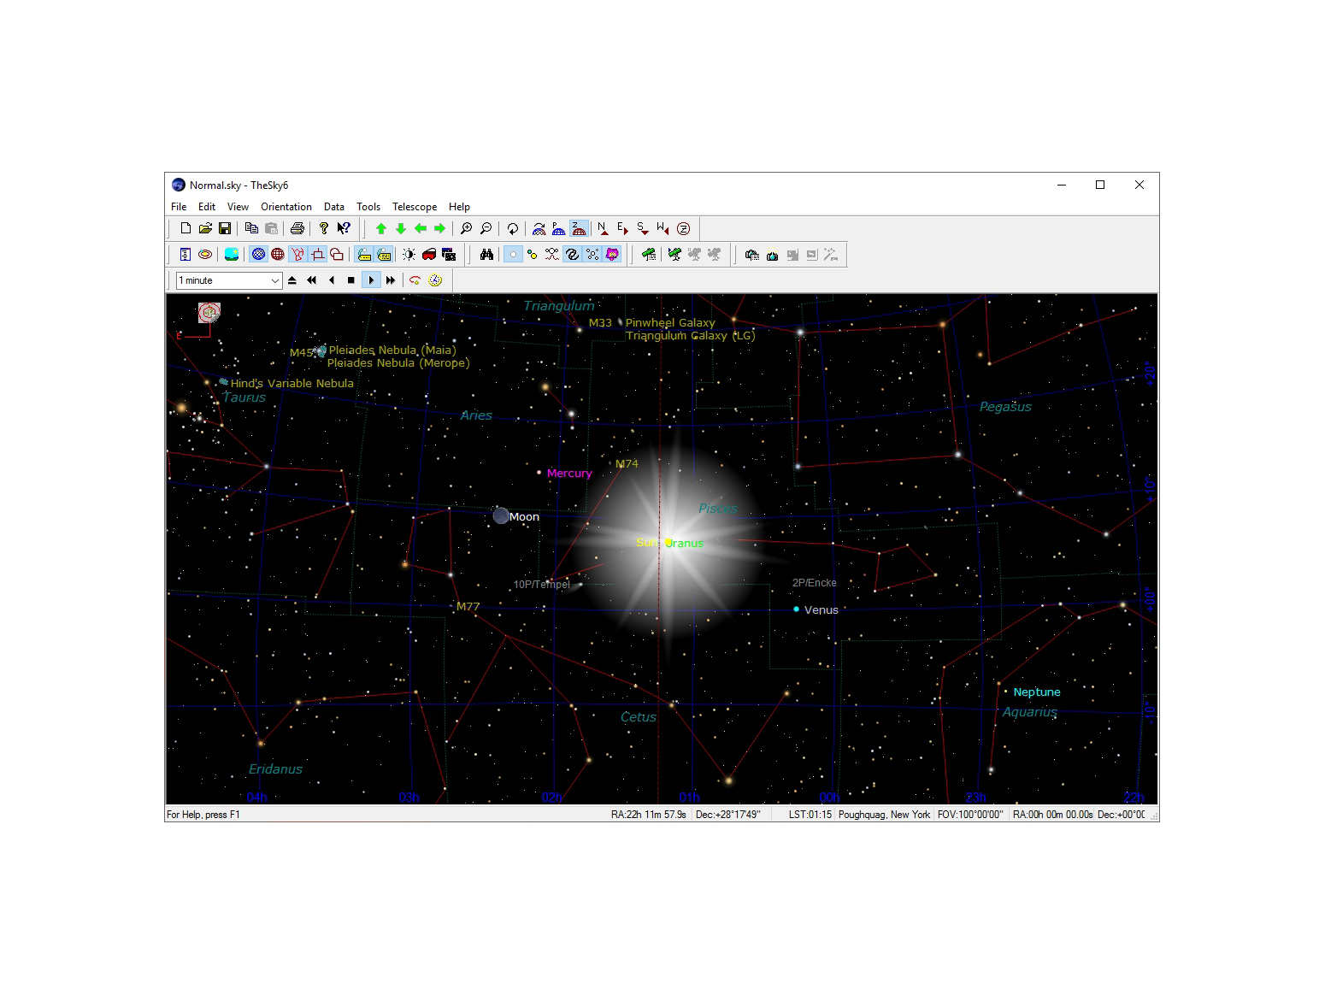Screen dimensions: 1325x995
Task: Open the solar system orbit icon
Action: [x=205, y=255]
